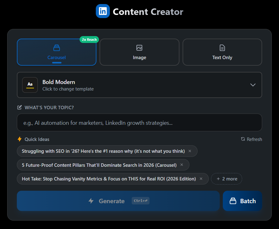This screenshot has width=279, height=229.
Task: Select the Image content format
Action: [x=139, y=52]
